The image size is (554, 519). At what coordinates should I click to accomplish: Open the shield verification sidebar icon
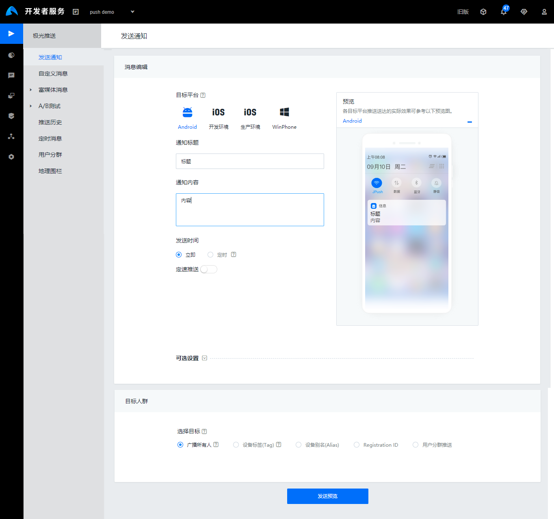11,116
